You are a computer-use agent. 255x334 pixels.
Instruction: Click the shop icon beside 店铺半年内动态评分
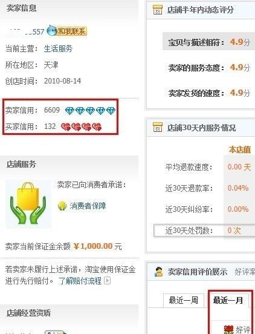pyautogui.click(x=157, y=10)
